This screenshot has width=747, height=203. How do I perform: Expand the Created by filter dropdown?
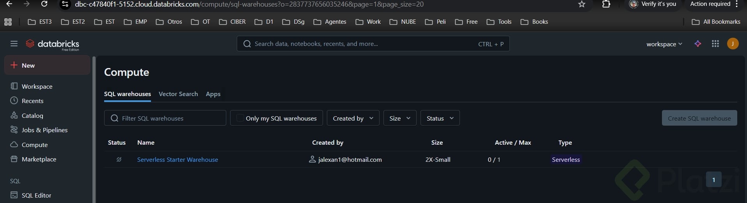353,118
